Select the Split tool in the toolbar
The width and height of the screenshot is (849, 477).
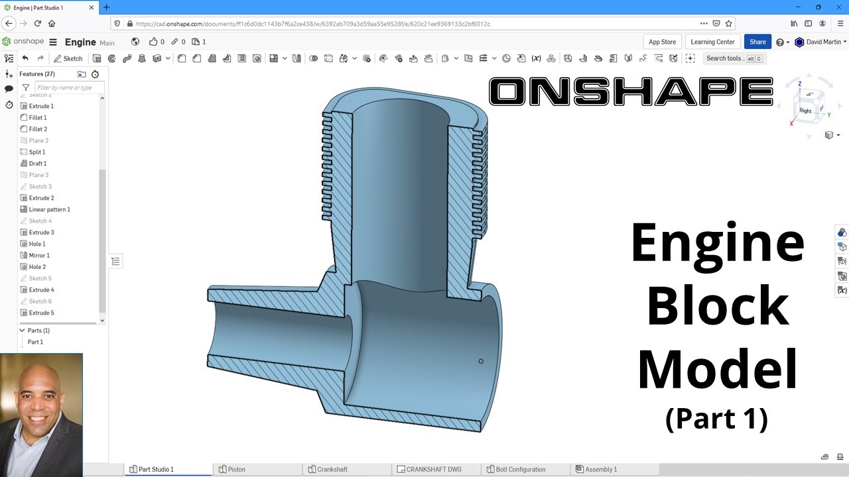pos(328,58)
